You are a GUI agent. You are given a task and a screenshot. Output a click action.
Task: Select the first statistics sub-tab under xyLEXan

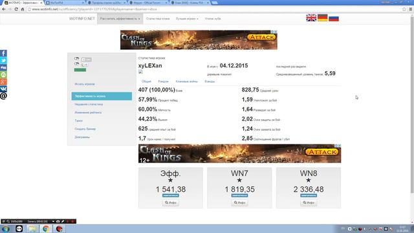pos(146,82)
